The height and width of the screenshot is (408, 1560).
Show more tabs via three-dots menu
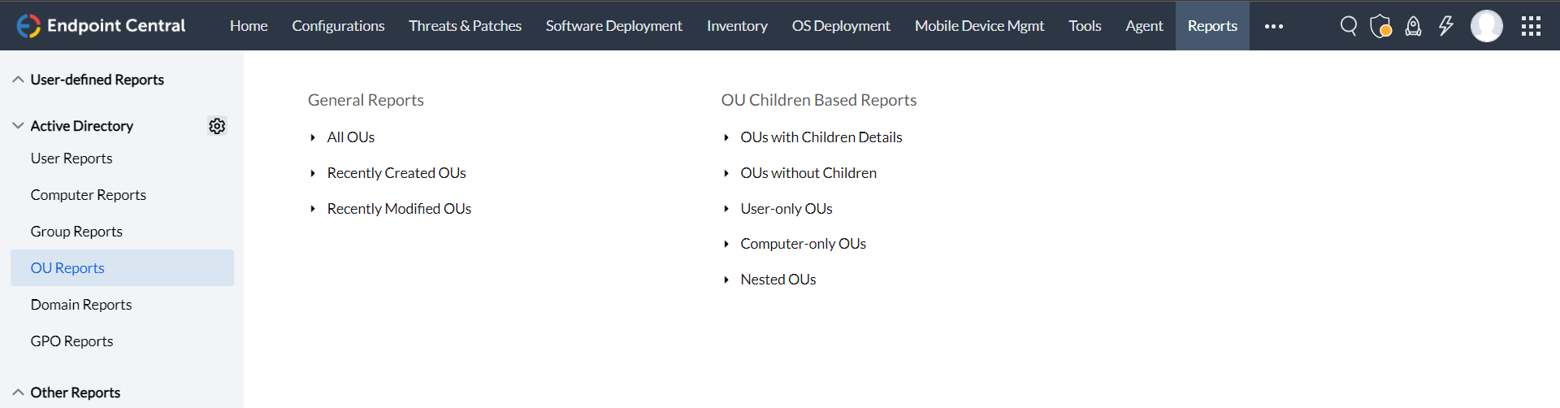1273,26
